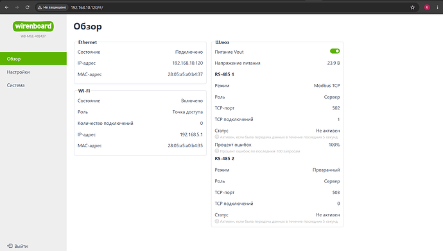The width and height of the screenshot is (443, 251).
Task: Click 'Количество подключений' label
Action: tap(105, 123)
